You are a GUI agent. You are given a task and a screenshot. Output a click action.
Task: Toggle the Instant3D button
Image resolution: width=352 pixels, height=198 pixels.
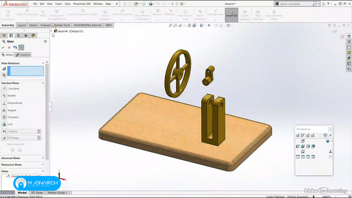[231, 15]
